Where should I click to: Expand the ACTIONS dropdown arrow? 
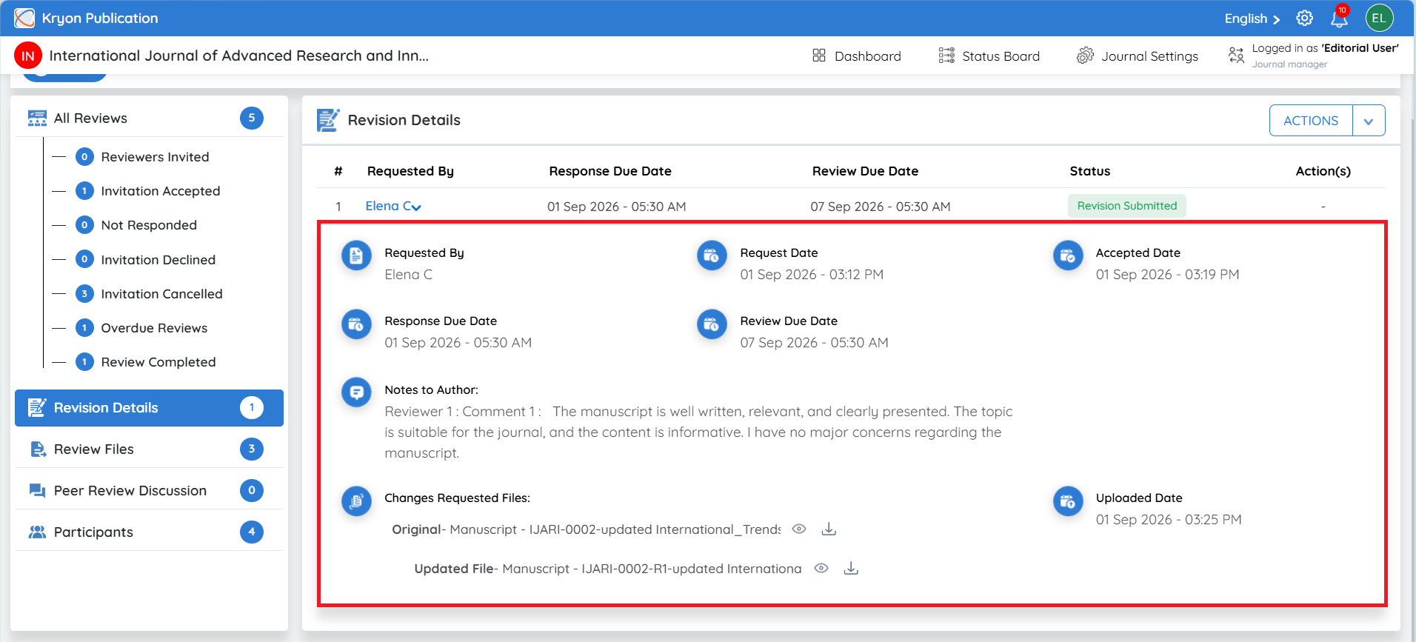(1369, 121)
